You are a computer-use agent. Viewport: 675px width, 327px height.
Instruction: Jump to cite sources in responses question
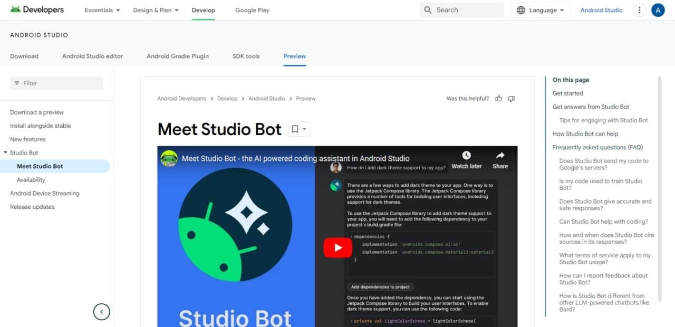coord(606,238)
